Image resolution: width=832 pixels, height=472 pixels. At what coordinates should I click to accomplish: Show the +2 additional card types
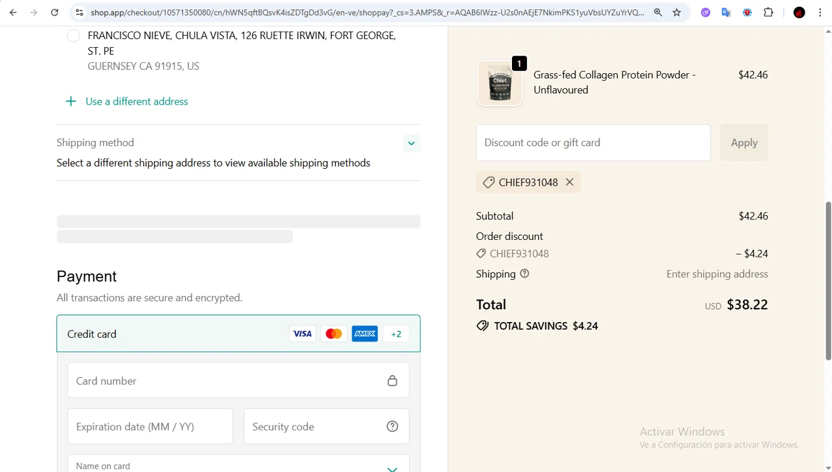[396, 334]
